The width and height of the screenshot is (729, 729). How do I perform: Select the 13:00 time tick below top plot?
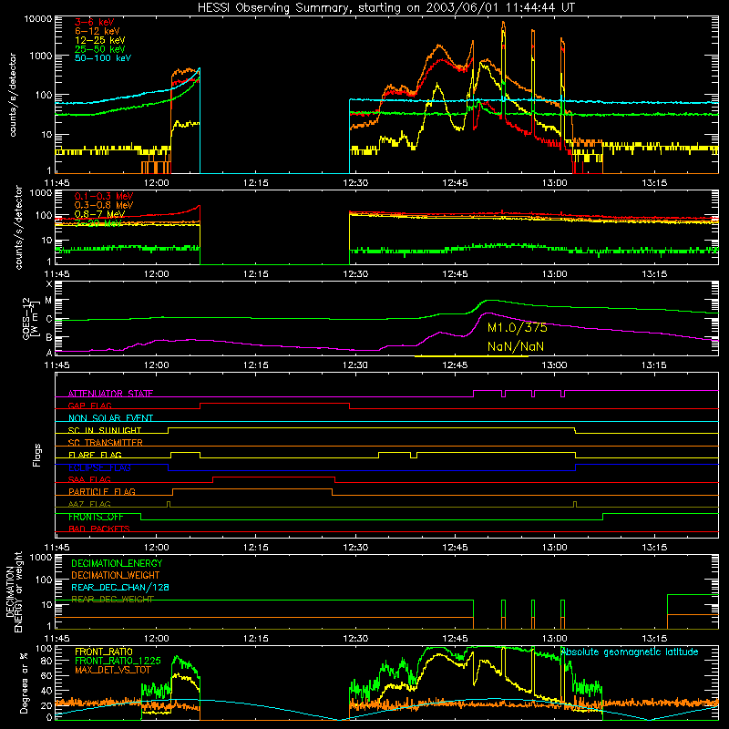coord(554,183)
